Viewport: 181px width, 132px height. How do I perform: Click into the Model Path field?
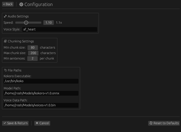41,93
